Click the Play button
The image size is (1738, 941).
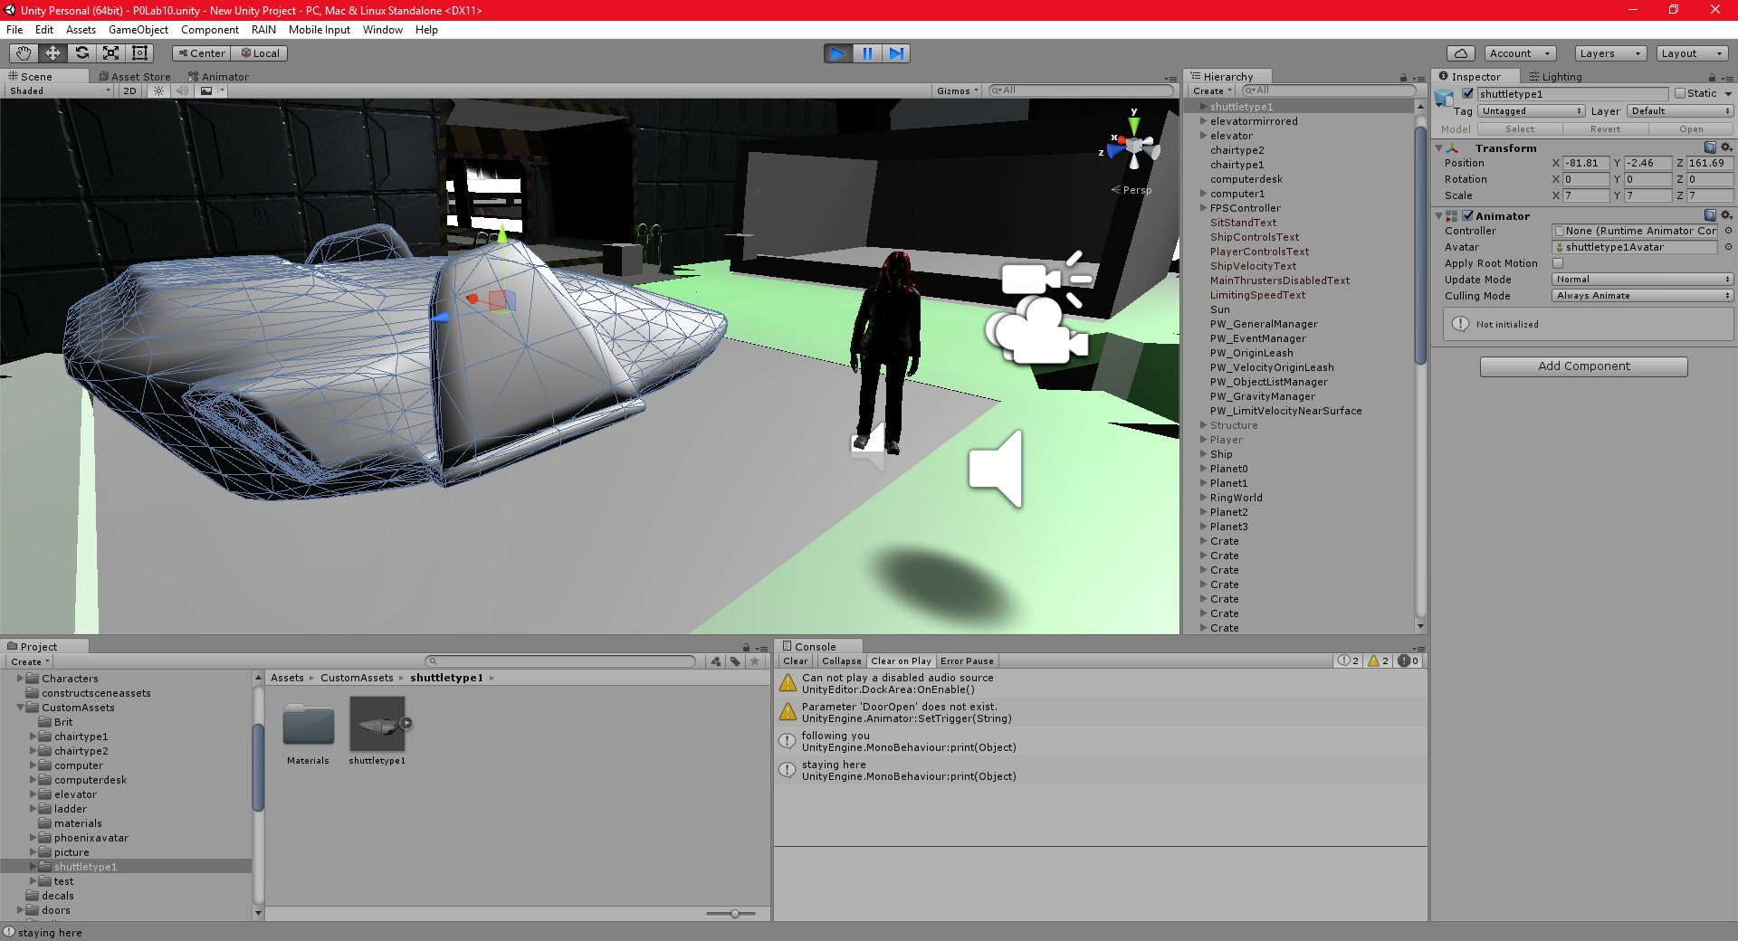click(838, 53)
